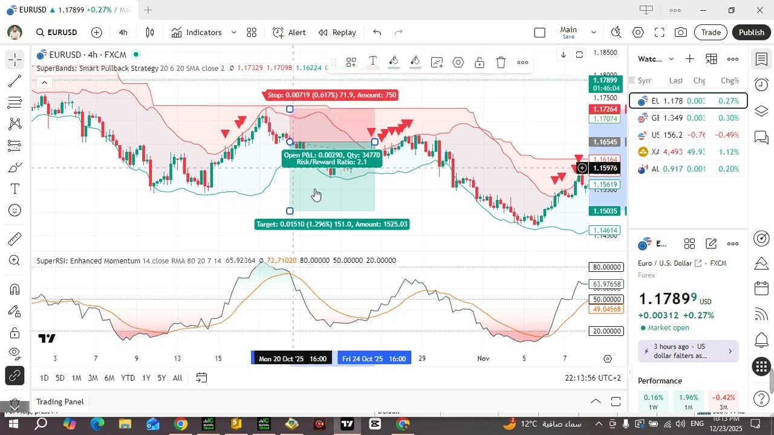The image size is (774, 435).
Task: Open quick search in top toolbar
Action: 616,33
